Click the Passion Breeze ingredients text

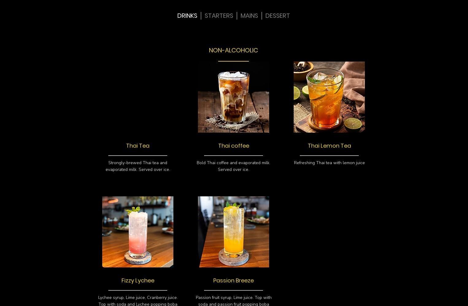pos(234,301)
